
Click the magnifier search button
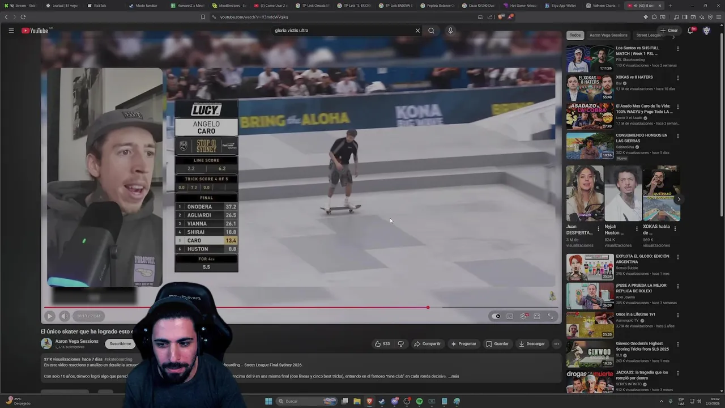point(431,31)
